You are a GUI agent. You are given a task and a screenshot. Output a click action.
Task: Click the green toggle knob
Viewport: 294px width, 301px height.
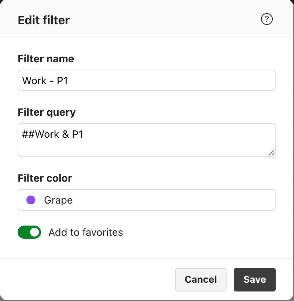click(x=34, y=232)
